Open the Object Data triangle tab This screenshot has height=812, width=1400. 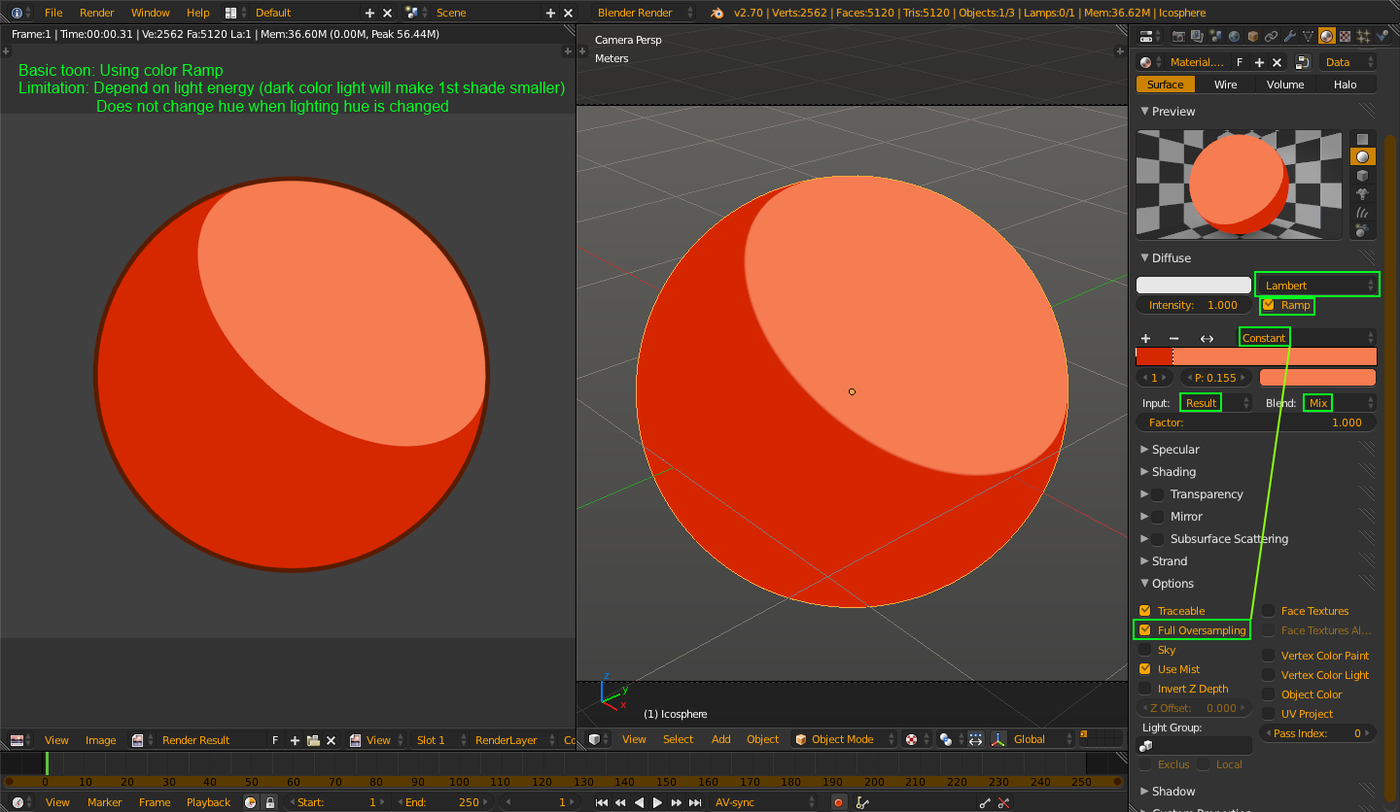point(1308,36)
